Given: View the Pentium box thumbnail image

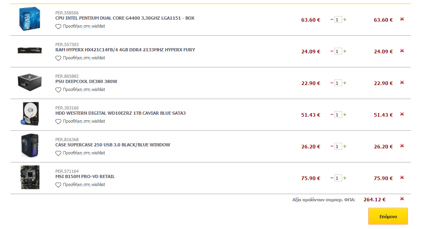Looking at the screenshot, I should [30, 19].
